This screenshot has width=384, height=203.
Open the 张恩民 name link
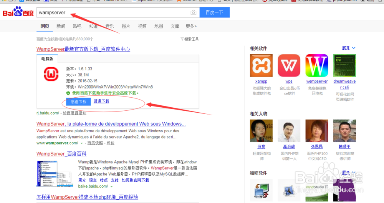[317, 146]
